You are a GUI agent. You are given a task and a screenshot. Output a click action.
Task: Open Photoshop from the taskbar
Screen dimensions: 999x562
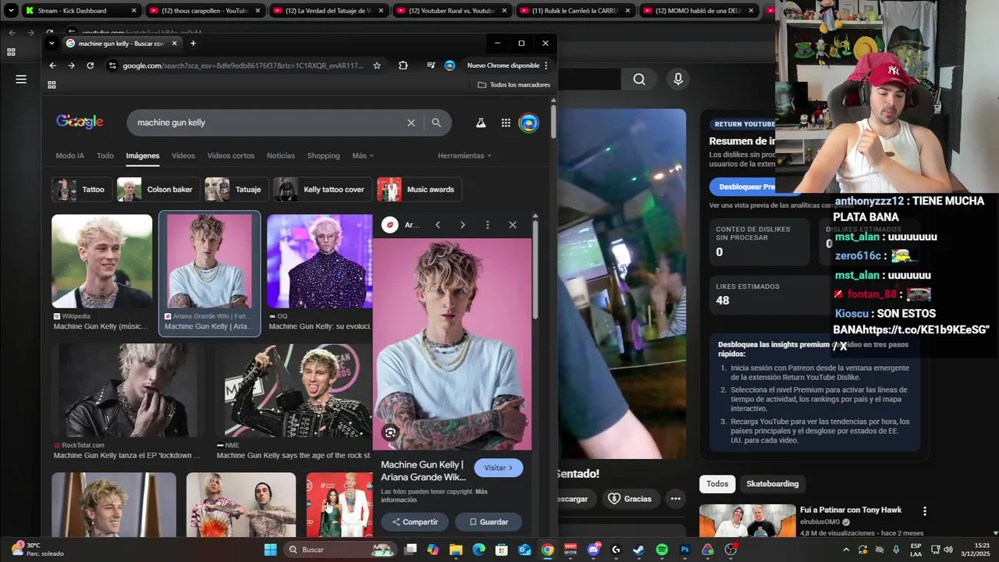click(x=685, y=550)
